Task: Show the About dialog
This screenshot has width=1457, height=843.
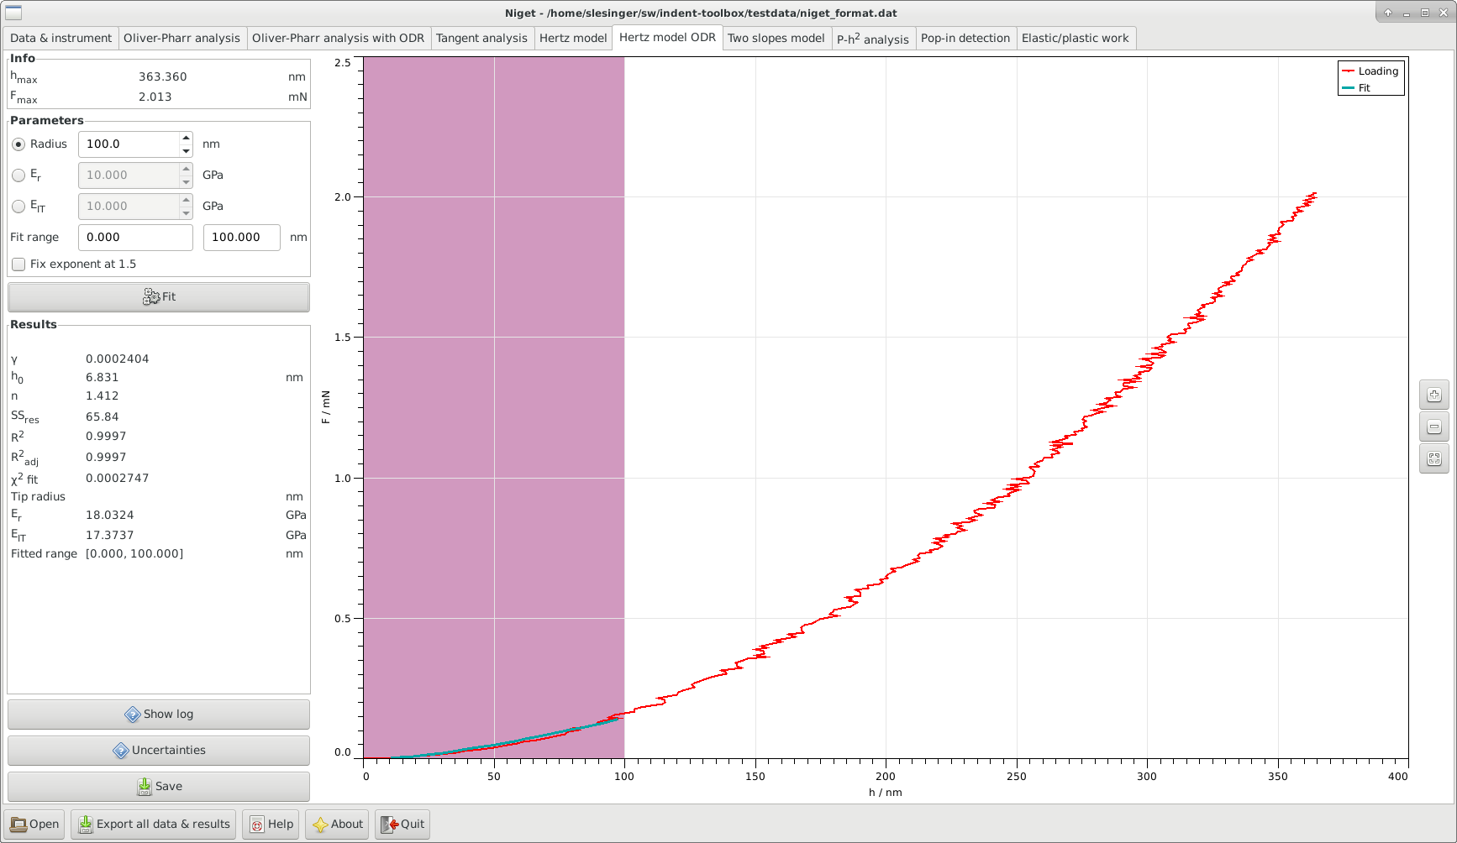Action: tap(338, 825)
